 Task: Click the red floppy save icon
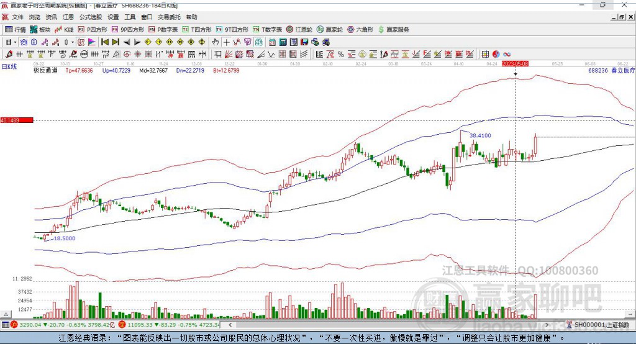[x=304, y=42]
